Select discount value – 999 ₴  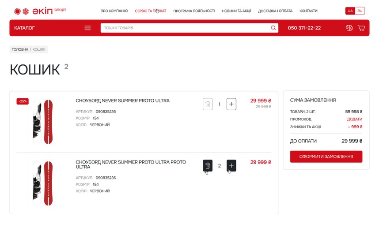pyautogui.click(x=355, y=127)
